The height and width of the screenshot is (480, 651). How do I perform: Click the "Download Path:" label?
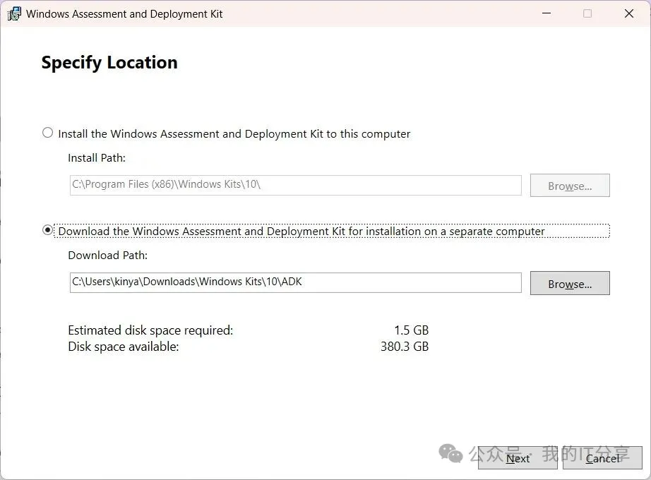[x=107, y=256]
